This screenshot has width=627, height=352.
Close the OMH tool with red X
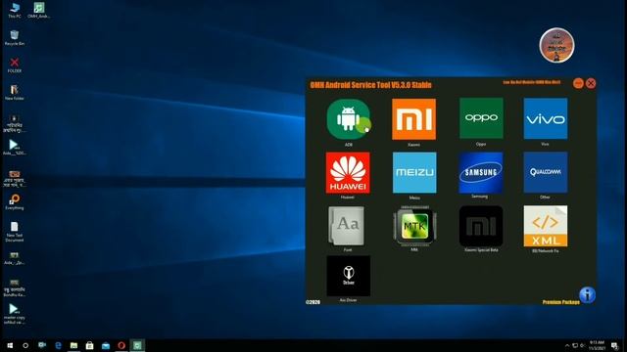coord(591,83)
